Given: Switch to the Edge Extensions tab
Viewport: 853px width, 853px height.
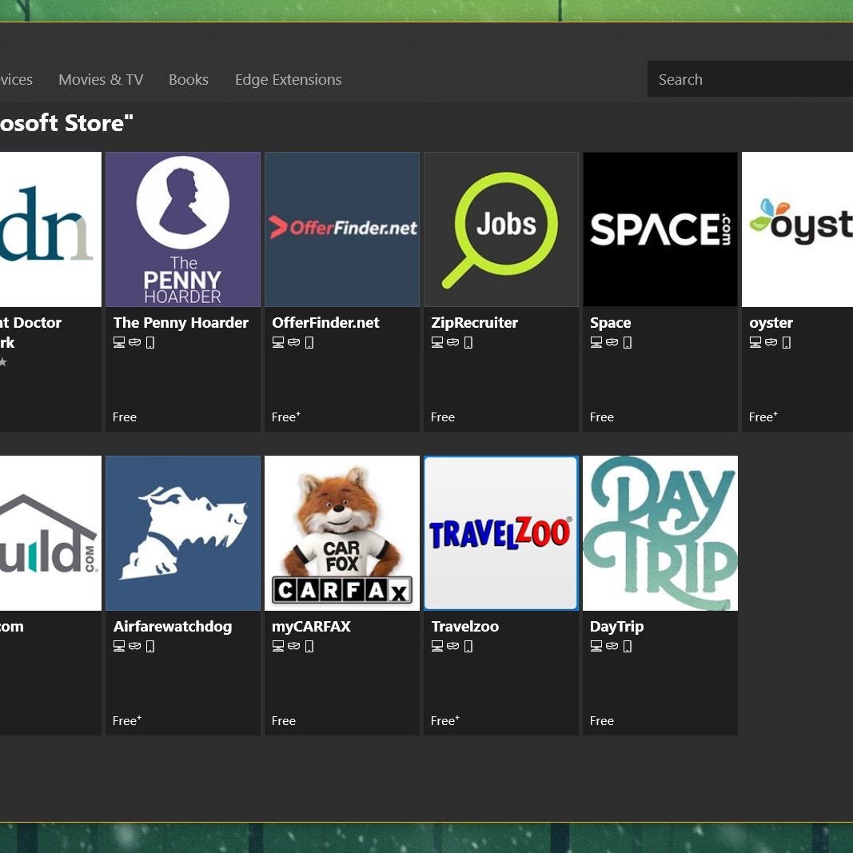Looking at the screenshot, I should pos(289,79).
